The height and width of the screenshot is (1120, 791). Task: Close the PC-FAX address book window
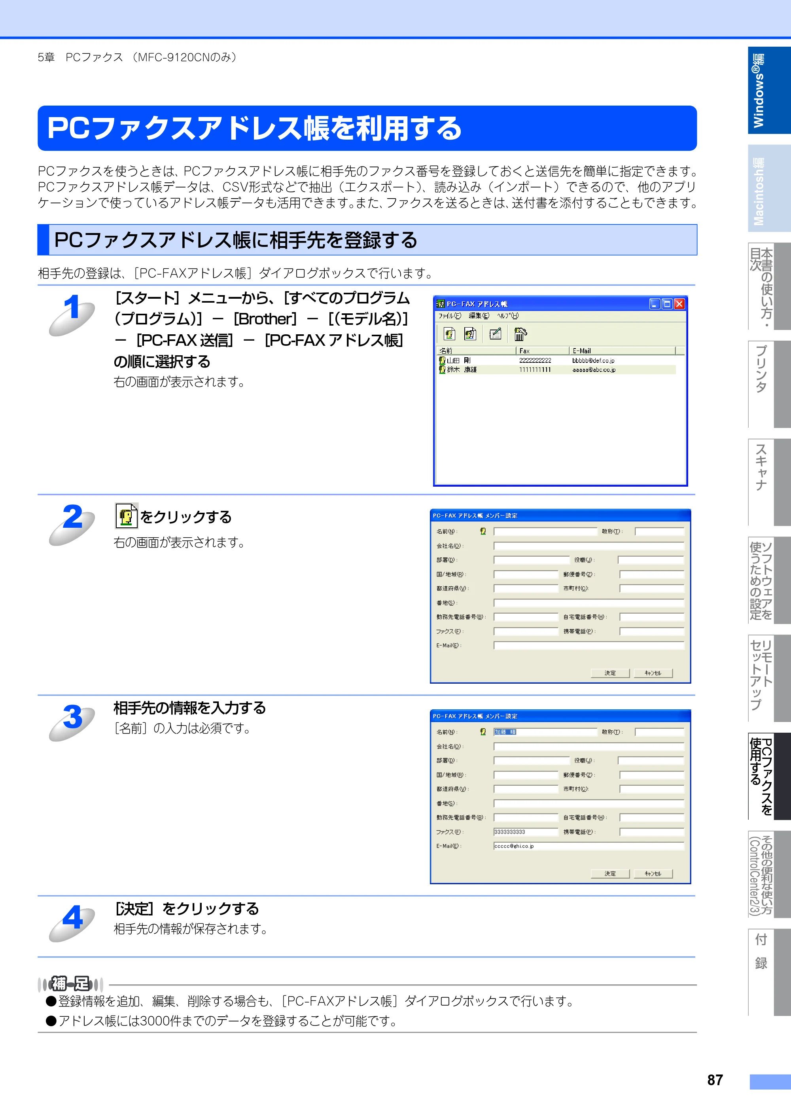(x=679, y=304)
